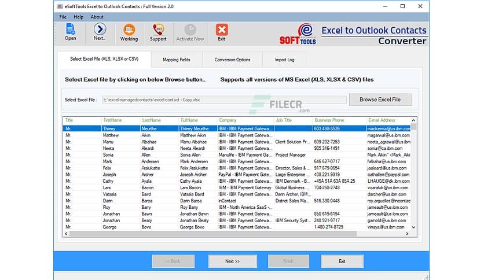
Task: Click the cathallen@paypal.com email cell
Action: click(x=388, y=175)
